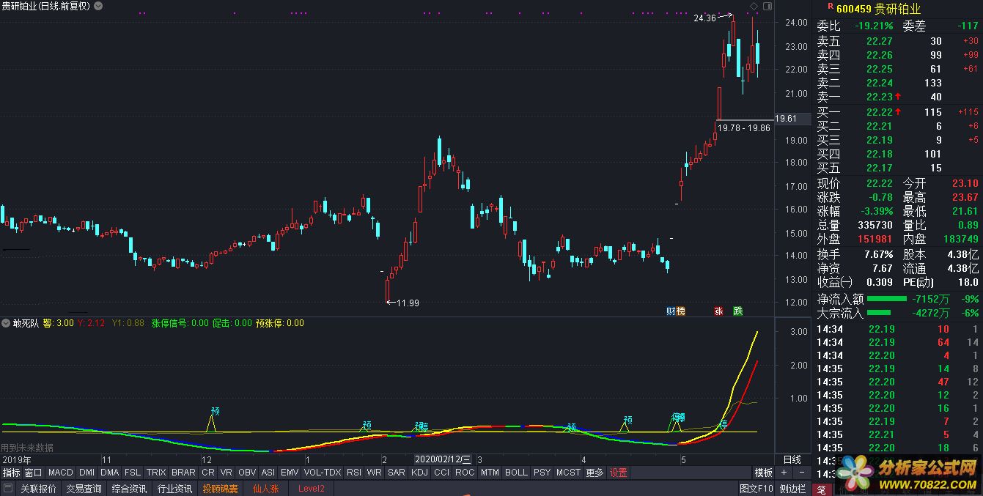Click the red 涨 marker icon

click(x=718, y=311)
